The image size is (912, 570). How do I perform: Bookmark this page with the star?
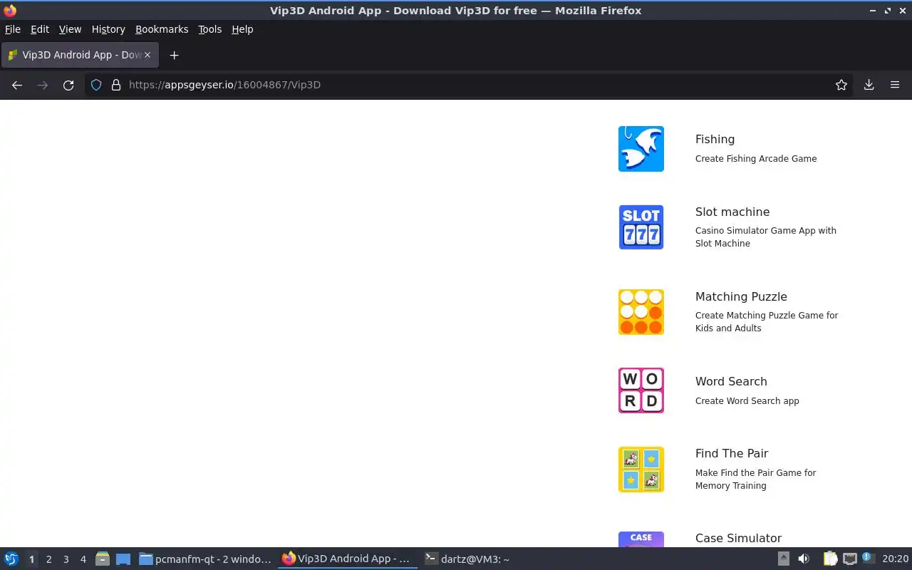841,85
